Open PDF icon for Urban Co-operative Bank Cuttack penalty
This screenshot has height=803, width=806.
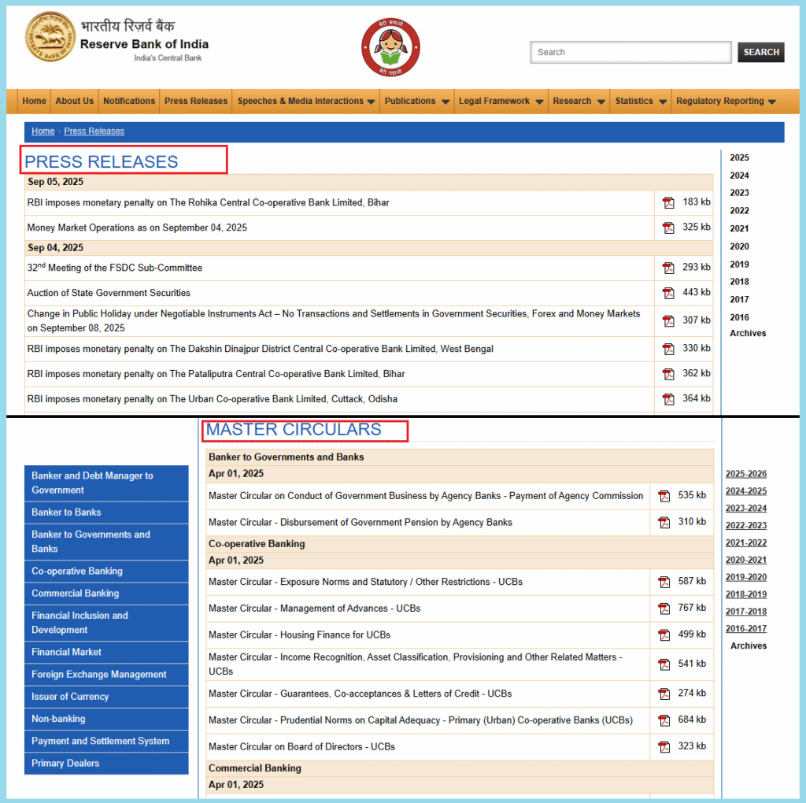coord(668,399)
